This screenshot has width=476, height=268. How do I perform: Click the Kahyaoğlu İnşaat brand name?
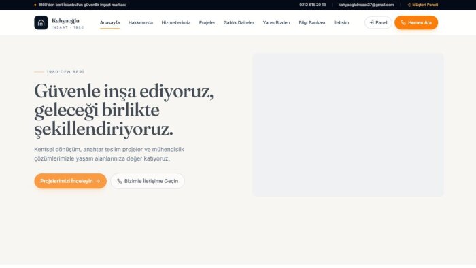(x=67, y=23)
